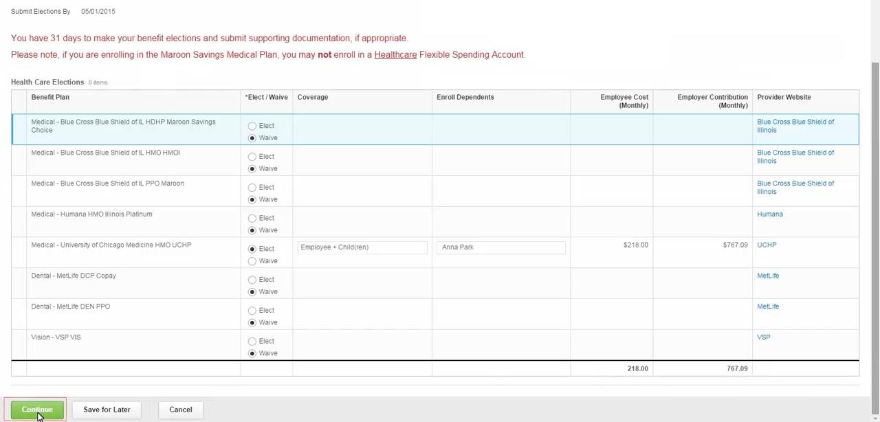Open Blue Cross website link for HMO HMOI
Image resolution: width=880 pixels, height=422 pixels.
click(795, 157)
